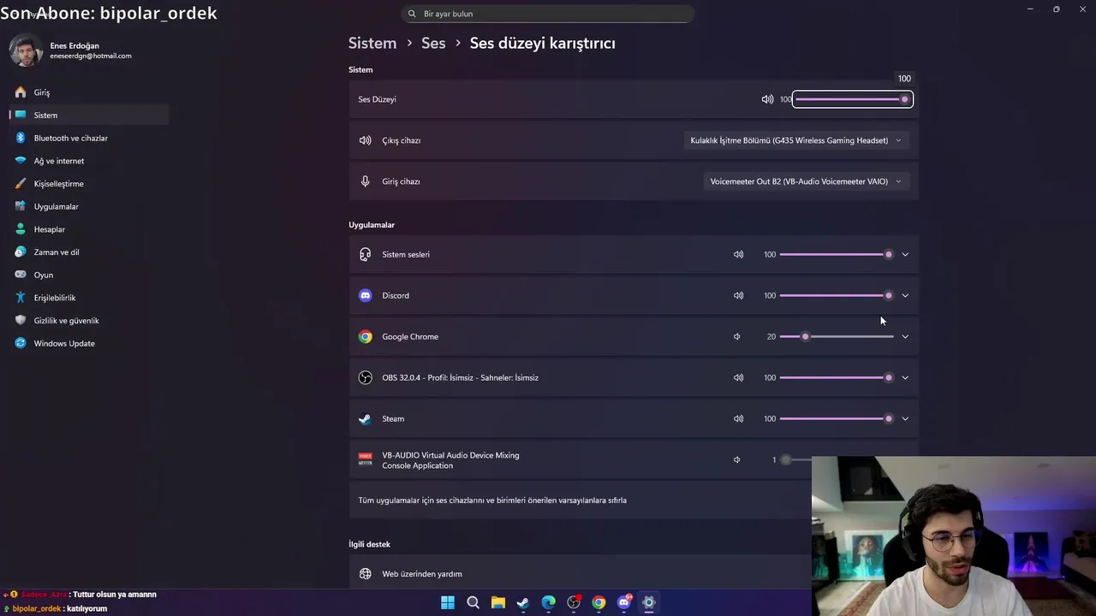The image size is (1096, 616).
Task: Open Microsoft Edge from taskbar
Action: [548, 602]
